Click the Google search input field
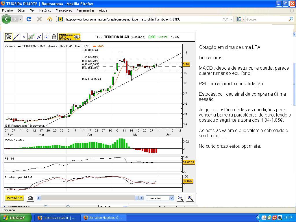The height and width of the screenshot is (222, 296). point(267,19)
